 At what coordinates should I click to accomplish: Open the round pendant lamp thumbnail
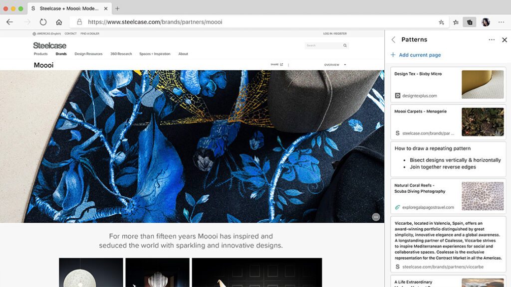click(x=91, y=273)
